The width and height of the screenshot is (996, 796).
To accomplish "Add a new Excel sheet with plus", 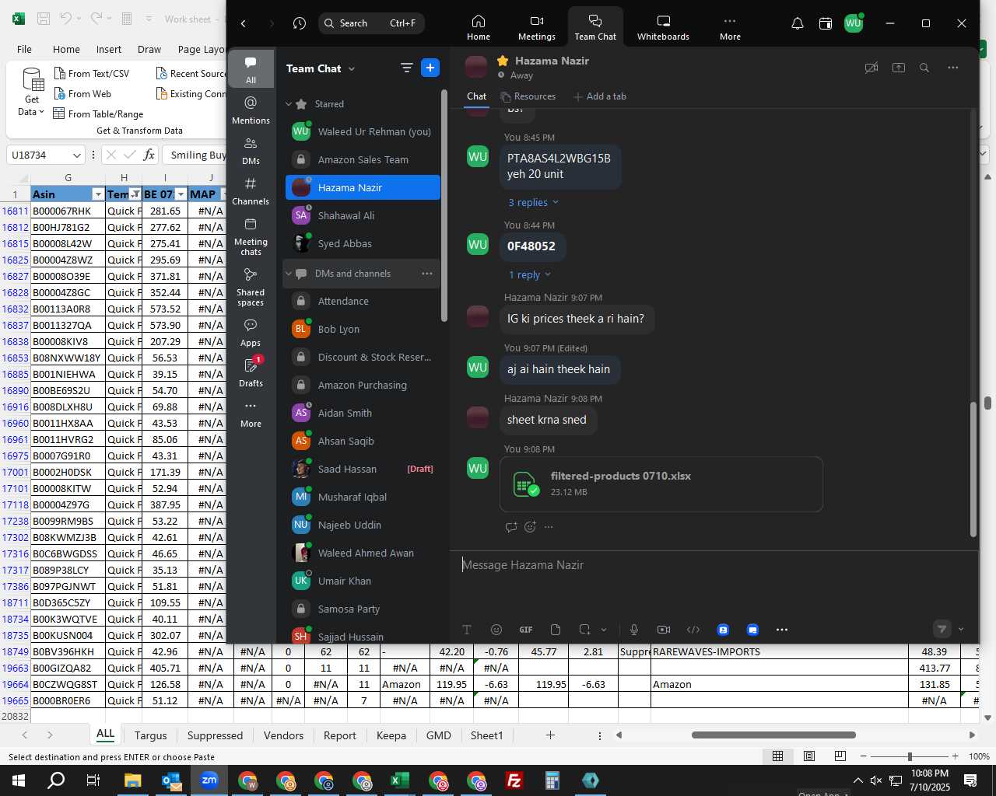I will click(550, 735).
